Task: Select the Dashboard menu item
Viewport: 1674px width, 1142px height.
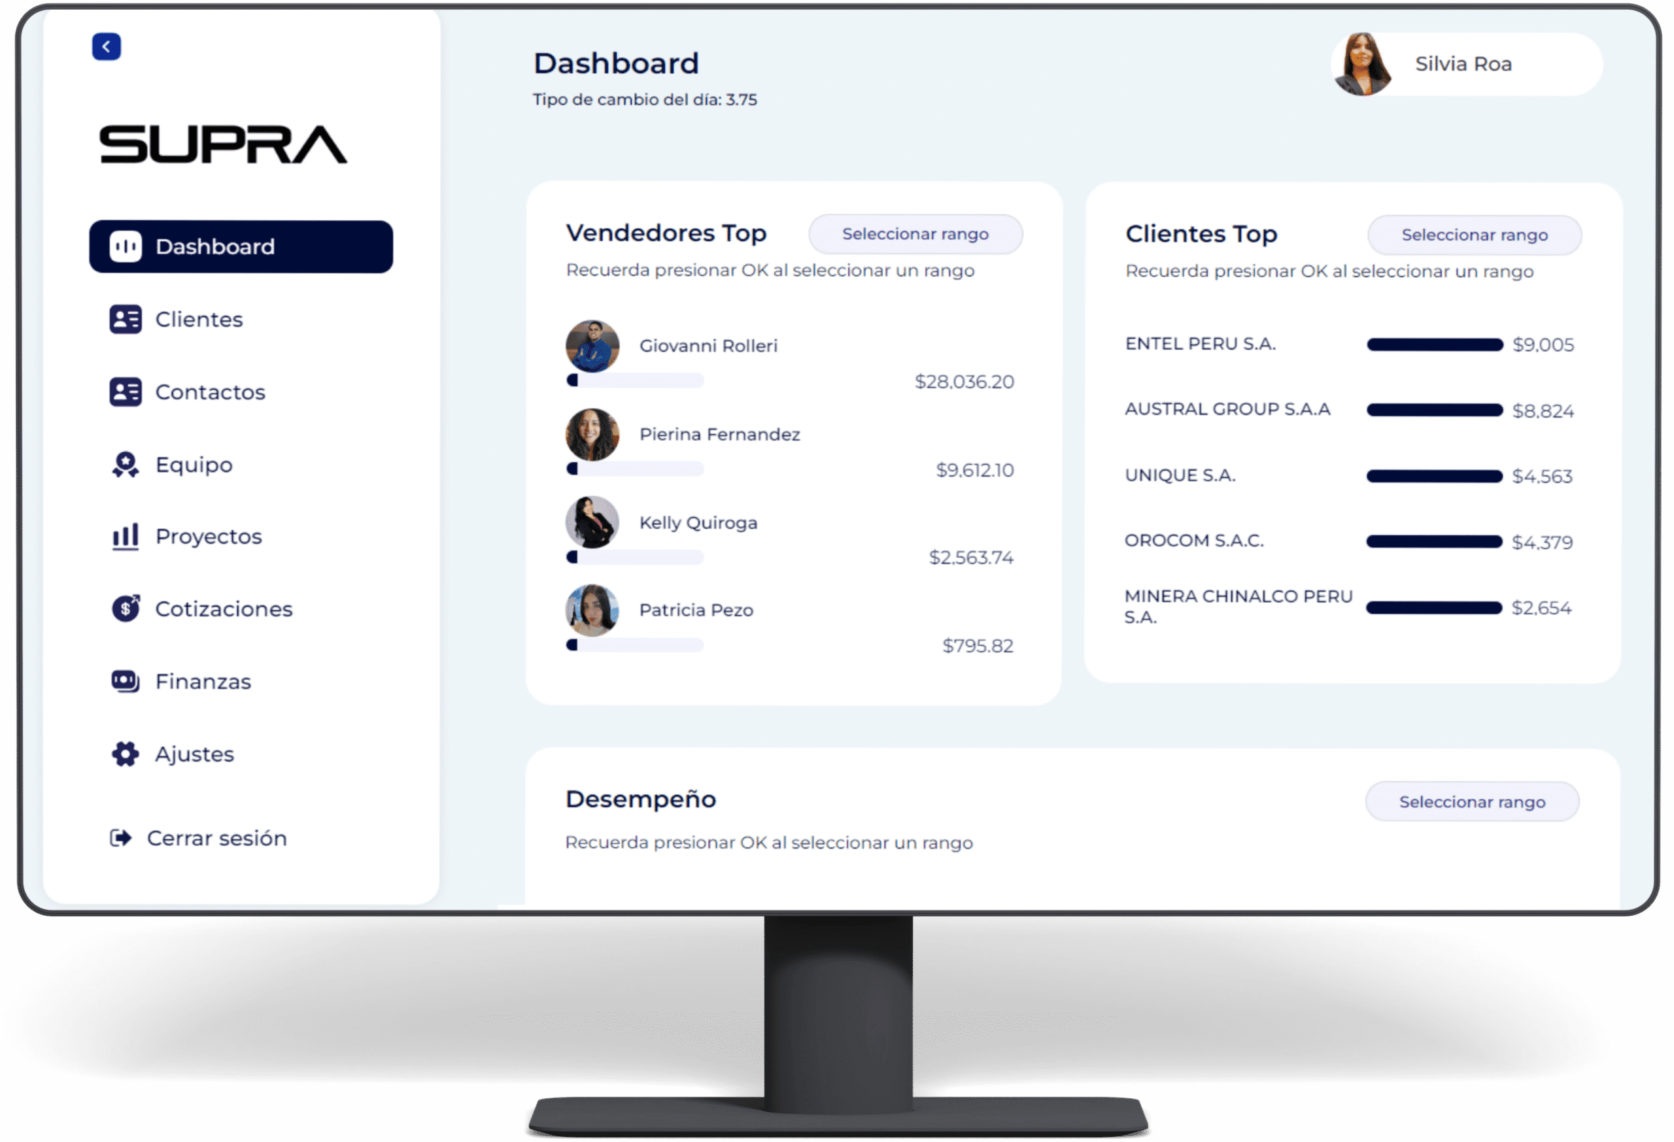Action: coord(241,247)
